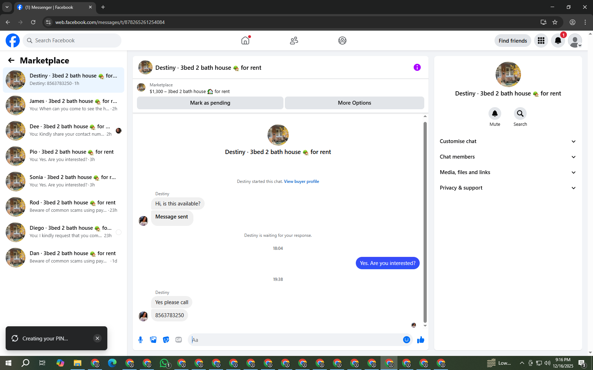Open the Diego conversation

point(64,232)
